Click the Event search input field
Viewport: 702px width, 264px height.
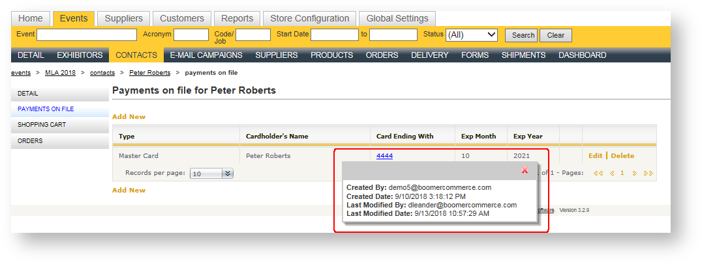[x=87, y=35]
